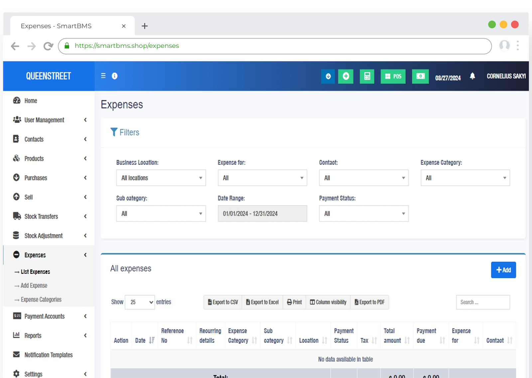Open the POS screen button

393,76
